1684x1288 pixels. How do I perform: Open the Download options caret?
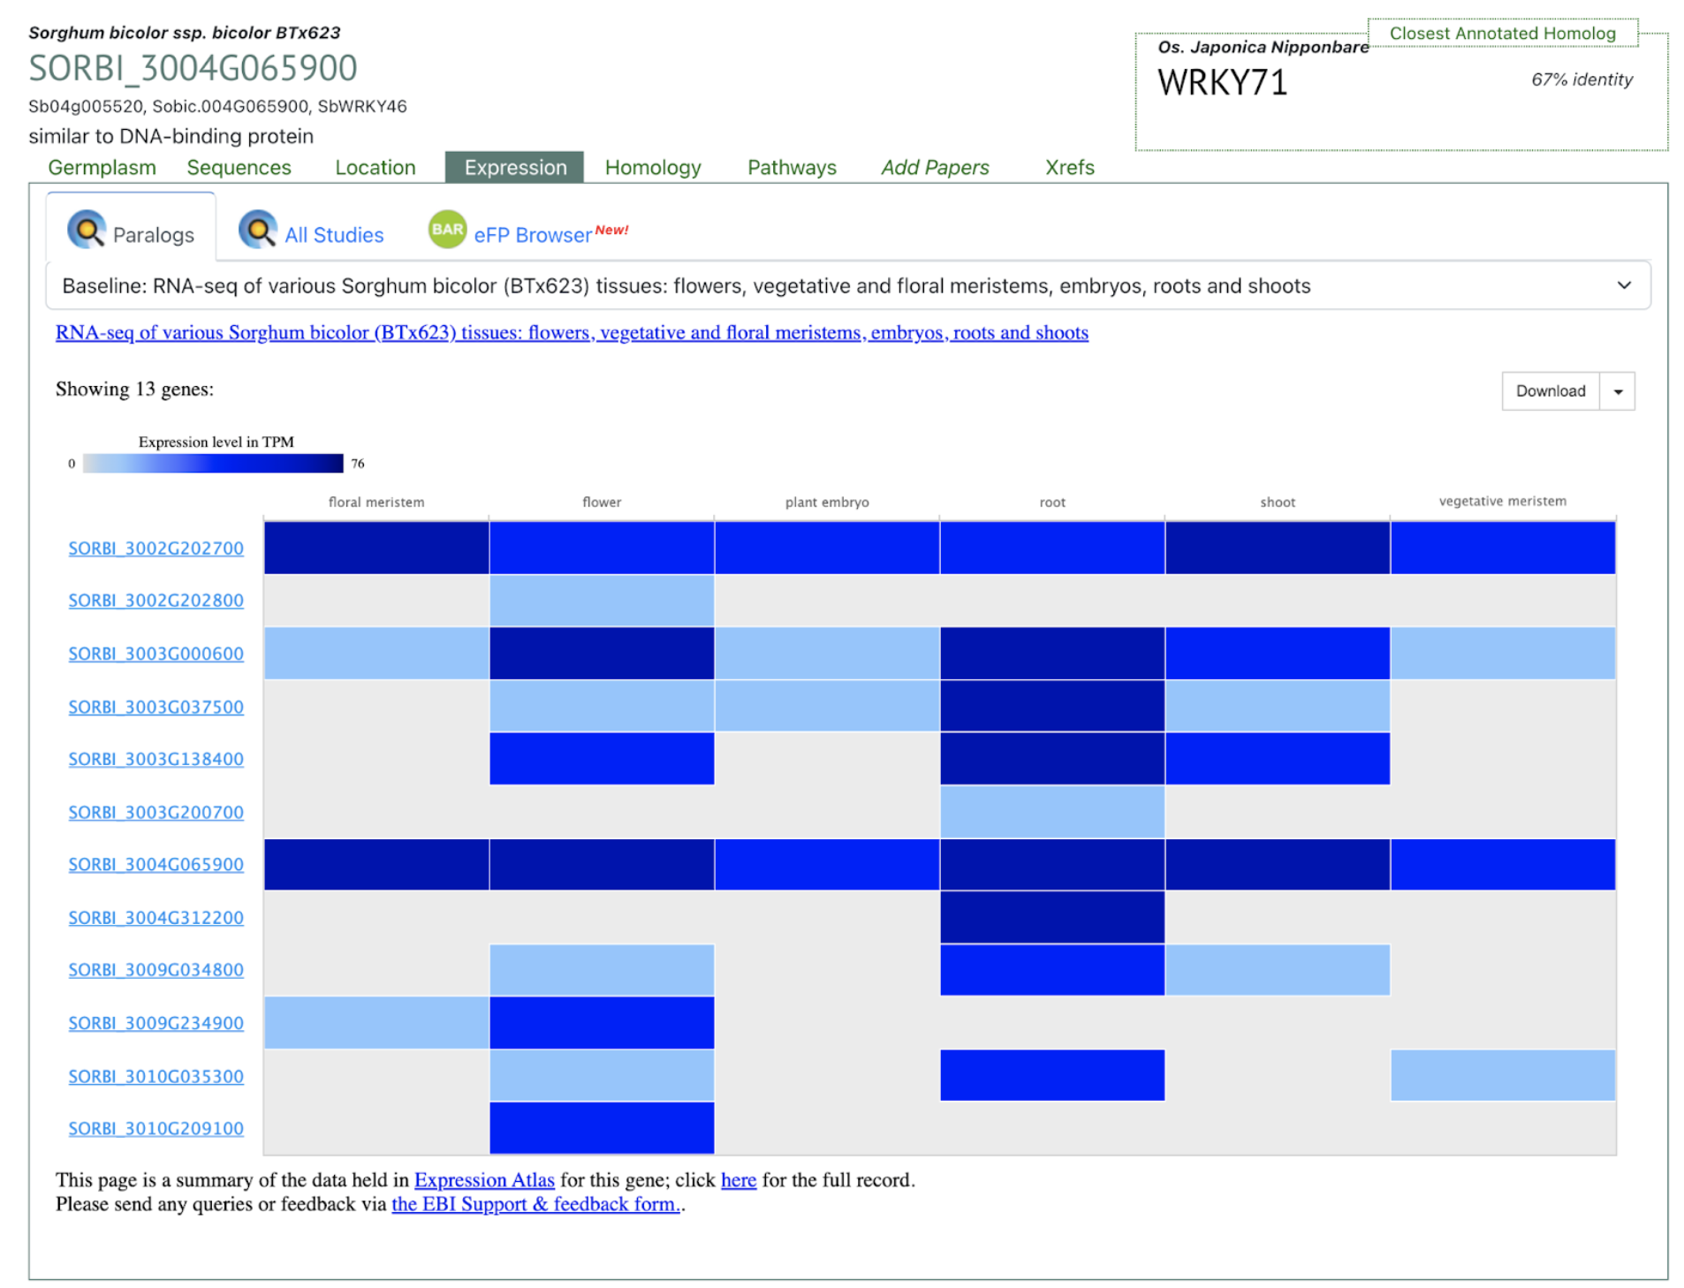pos(1617,391)
